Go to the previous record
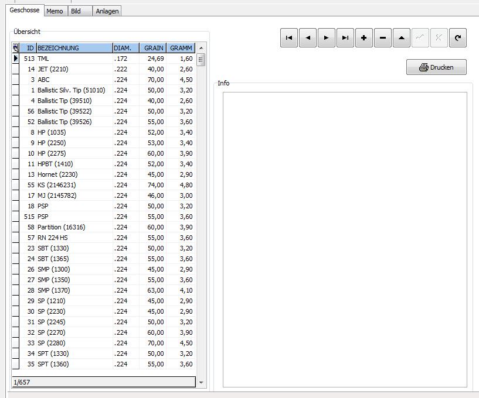The height and width of the screenshot is (398, 479). point(308,38)
